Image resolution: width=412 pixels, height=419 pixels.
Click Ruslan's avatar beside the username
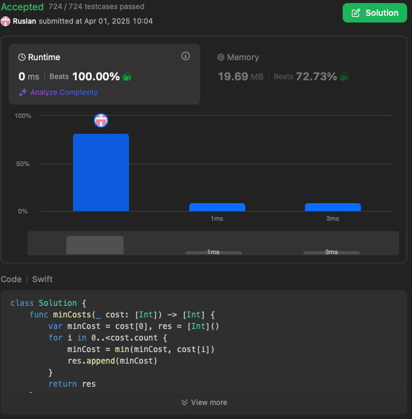5,21
